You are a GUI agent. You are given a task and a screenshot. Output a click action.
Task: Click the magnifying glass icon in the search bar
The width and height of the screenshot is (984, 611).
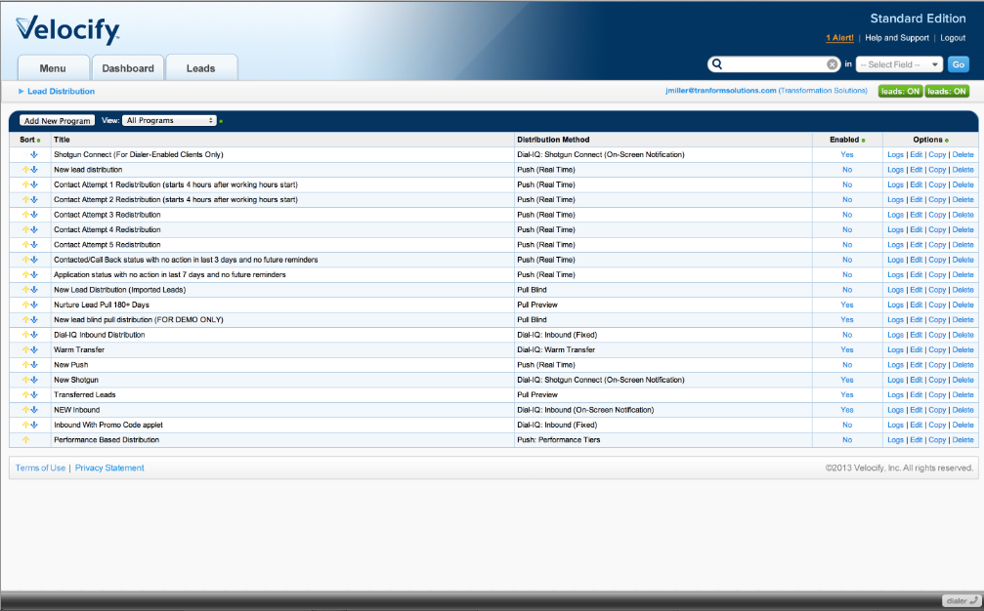coord(718,63)
